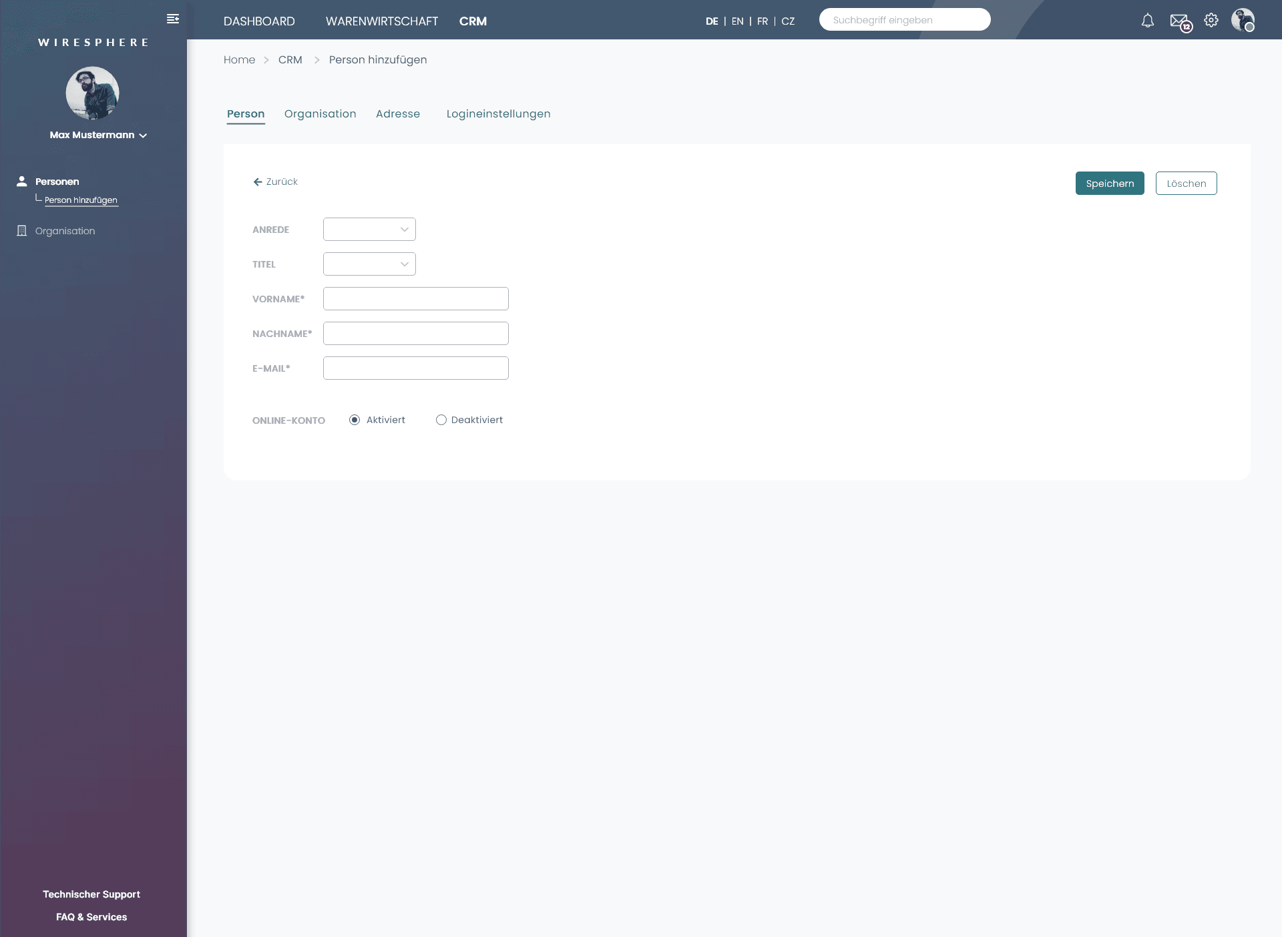This screenshot has width=1282, height=937.
Task: Select the Deaktiviert radio button
Action: (x=441, y=420)
